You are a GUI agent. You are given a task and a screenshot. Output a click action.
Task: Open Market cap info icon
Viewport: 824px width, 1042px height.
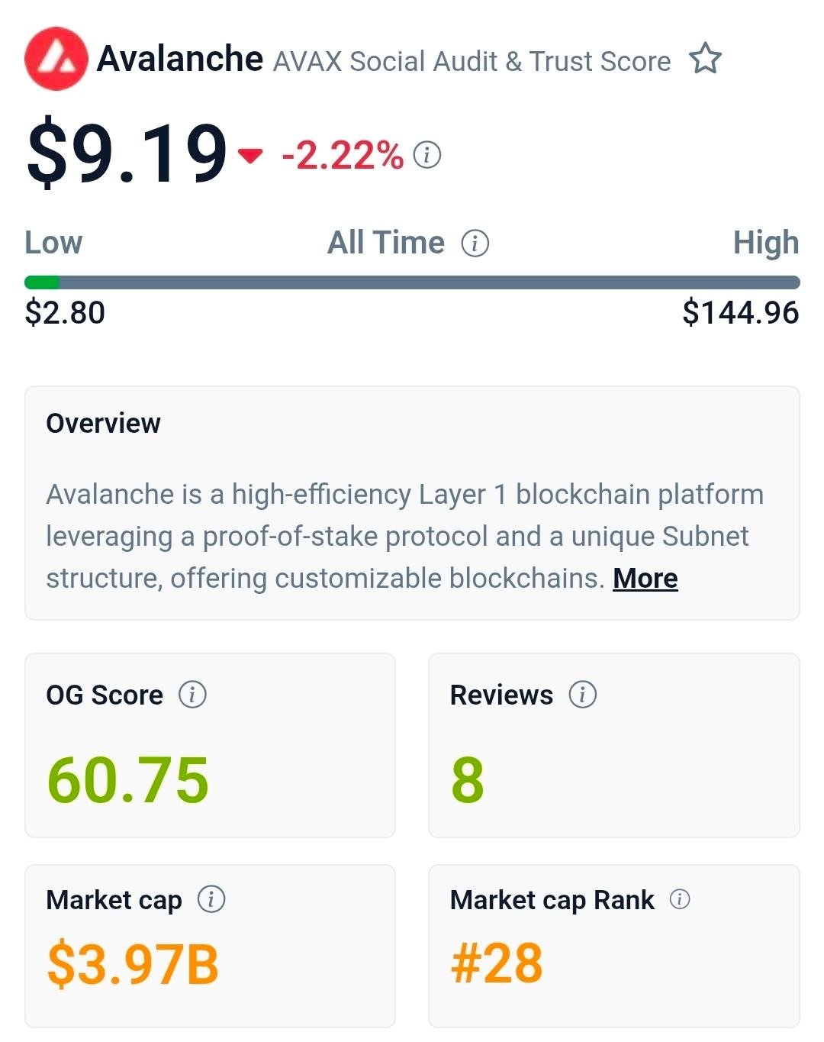pos(211,899)
